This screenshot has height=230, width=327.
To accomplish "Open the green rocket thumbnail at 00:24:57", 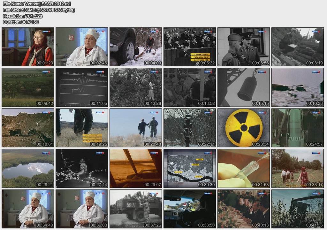I will coord(298,128).
